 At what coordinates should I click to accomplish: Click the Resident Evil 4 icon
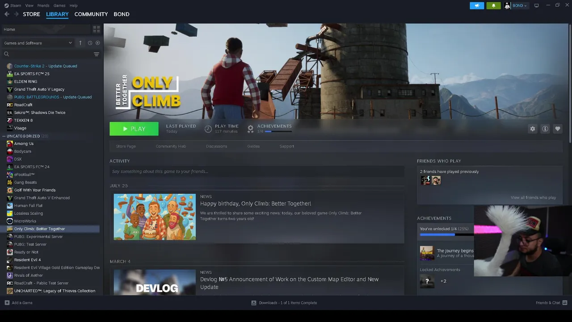(x=10, y=260)
